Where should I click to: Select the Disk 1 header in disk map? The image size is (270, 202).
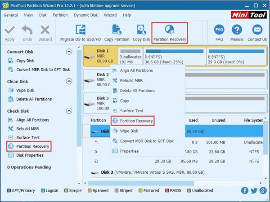point(100,56)
